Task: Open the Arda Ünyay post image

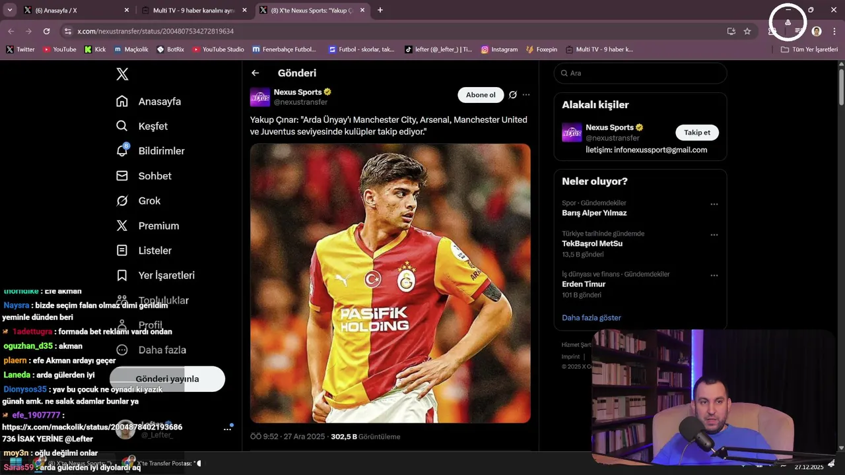Action: click(390, 283)
